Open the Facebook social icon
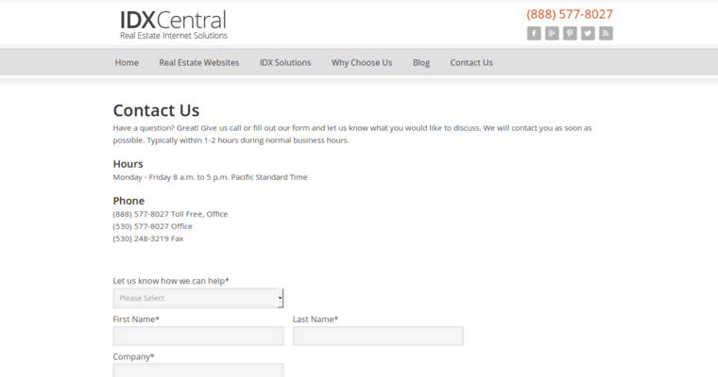This screenshot has width=718, height=377. click(x=534, y=33)
